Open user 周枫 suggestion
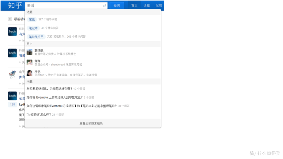The image size is (283, 159). (93, 73)
